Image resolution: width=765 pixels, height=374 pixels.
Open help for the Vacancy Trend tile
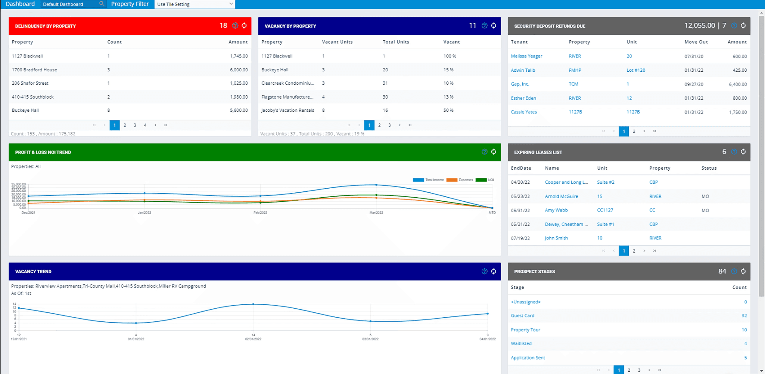click(x=484, y=271)
